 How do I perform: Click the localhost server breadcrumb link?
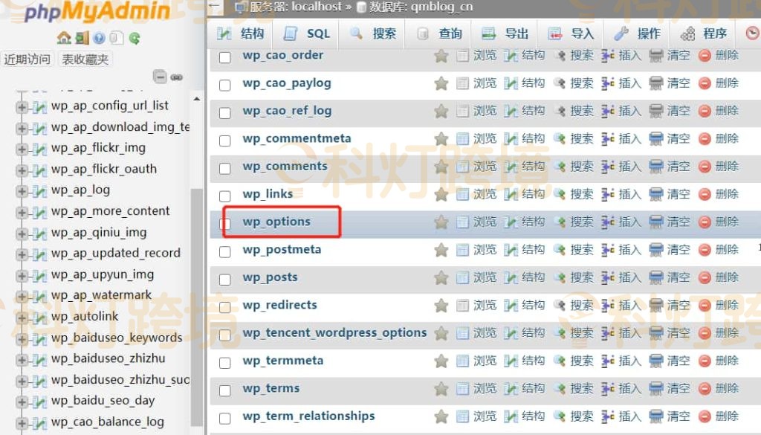tap(317, 7)
